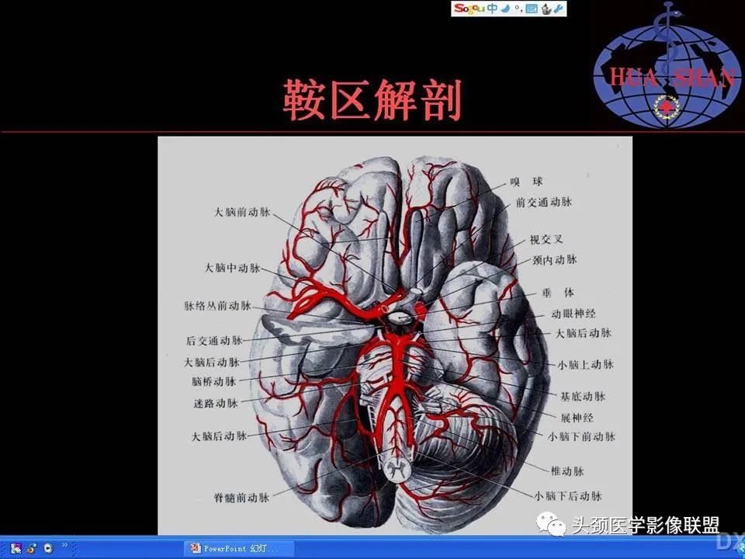Image resolution: width=745 pixels, height=559 pixels.
Task: Click the label 小脑下前动脉
Action: point(581,436)
